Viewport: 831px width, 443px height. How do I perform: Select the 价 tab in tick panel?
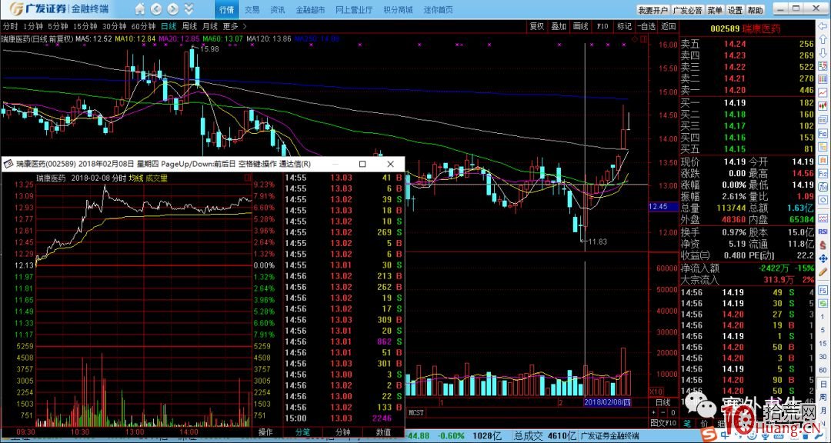[x=703, y=424]
